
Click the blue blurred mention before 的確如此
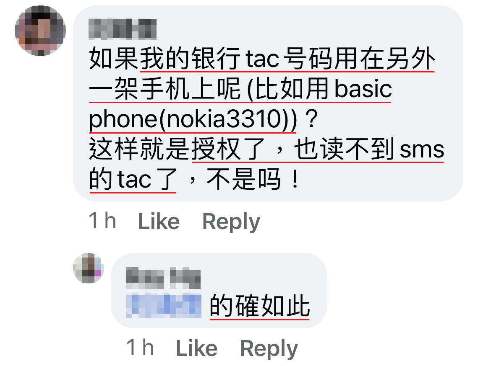[x=164, y=306]
